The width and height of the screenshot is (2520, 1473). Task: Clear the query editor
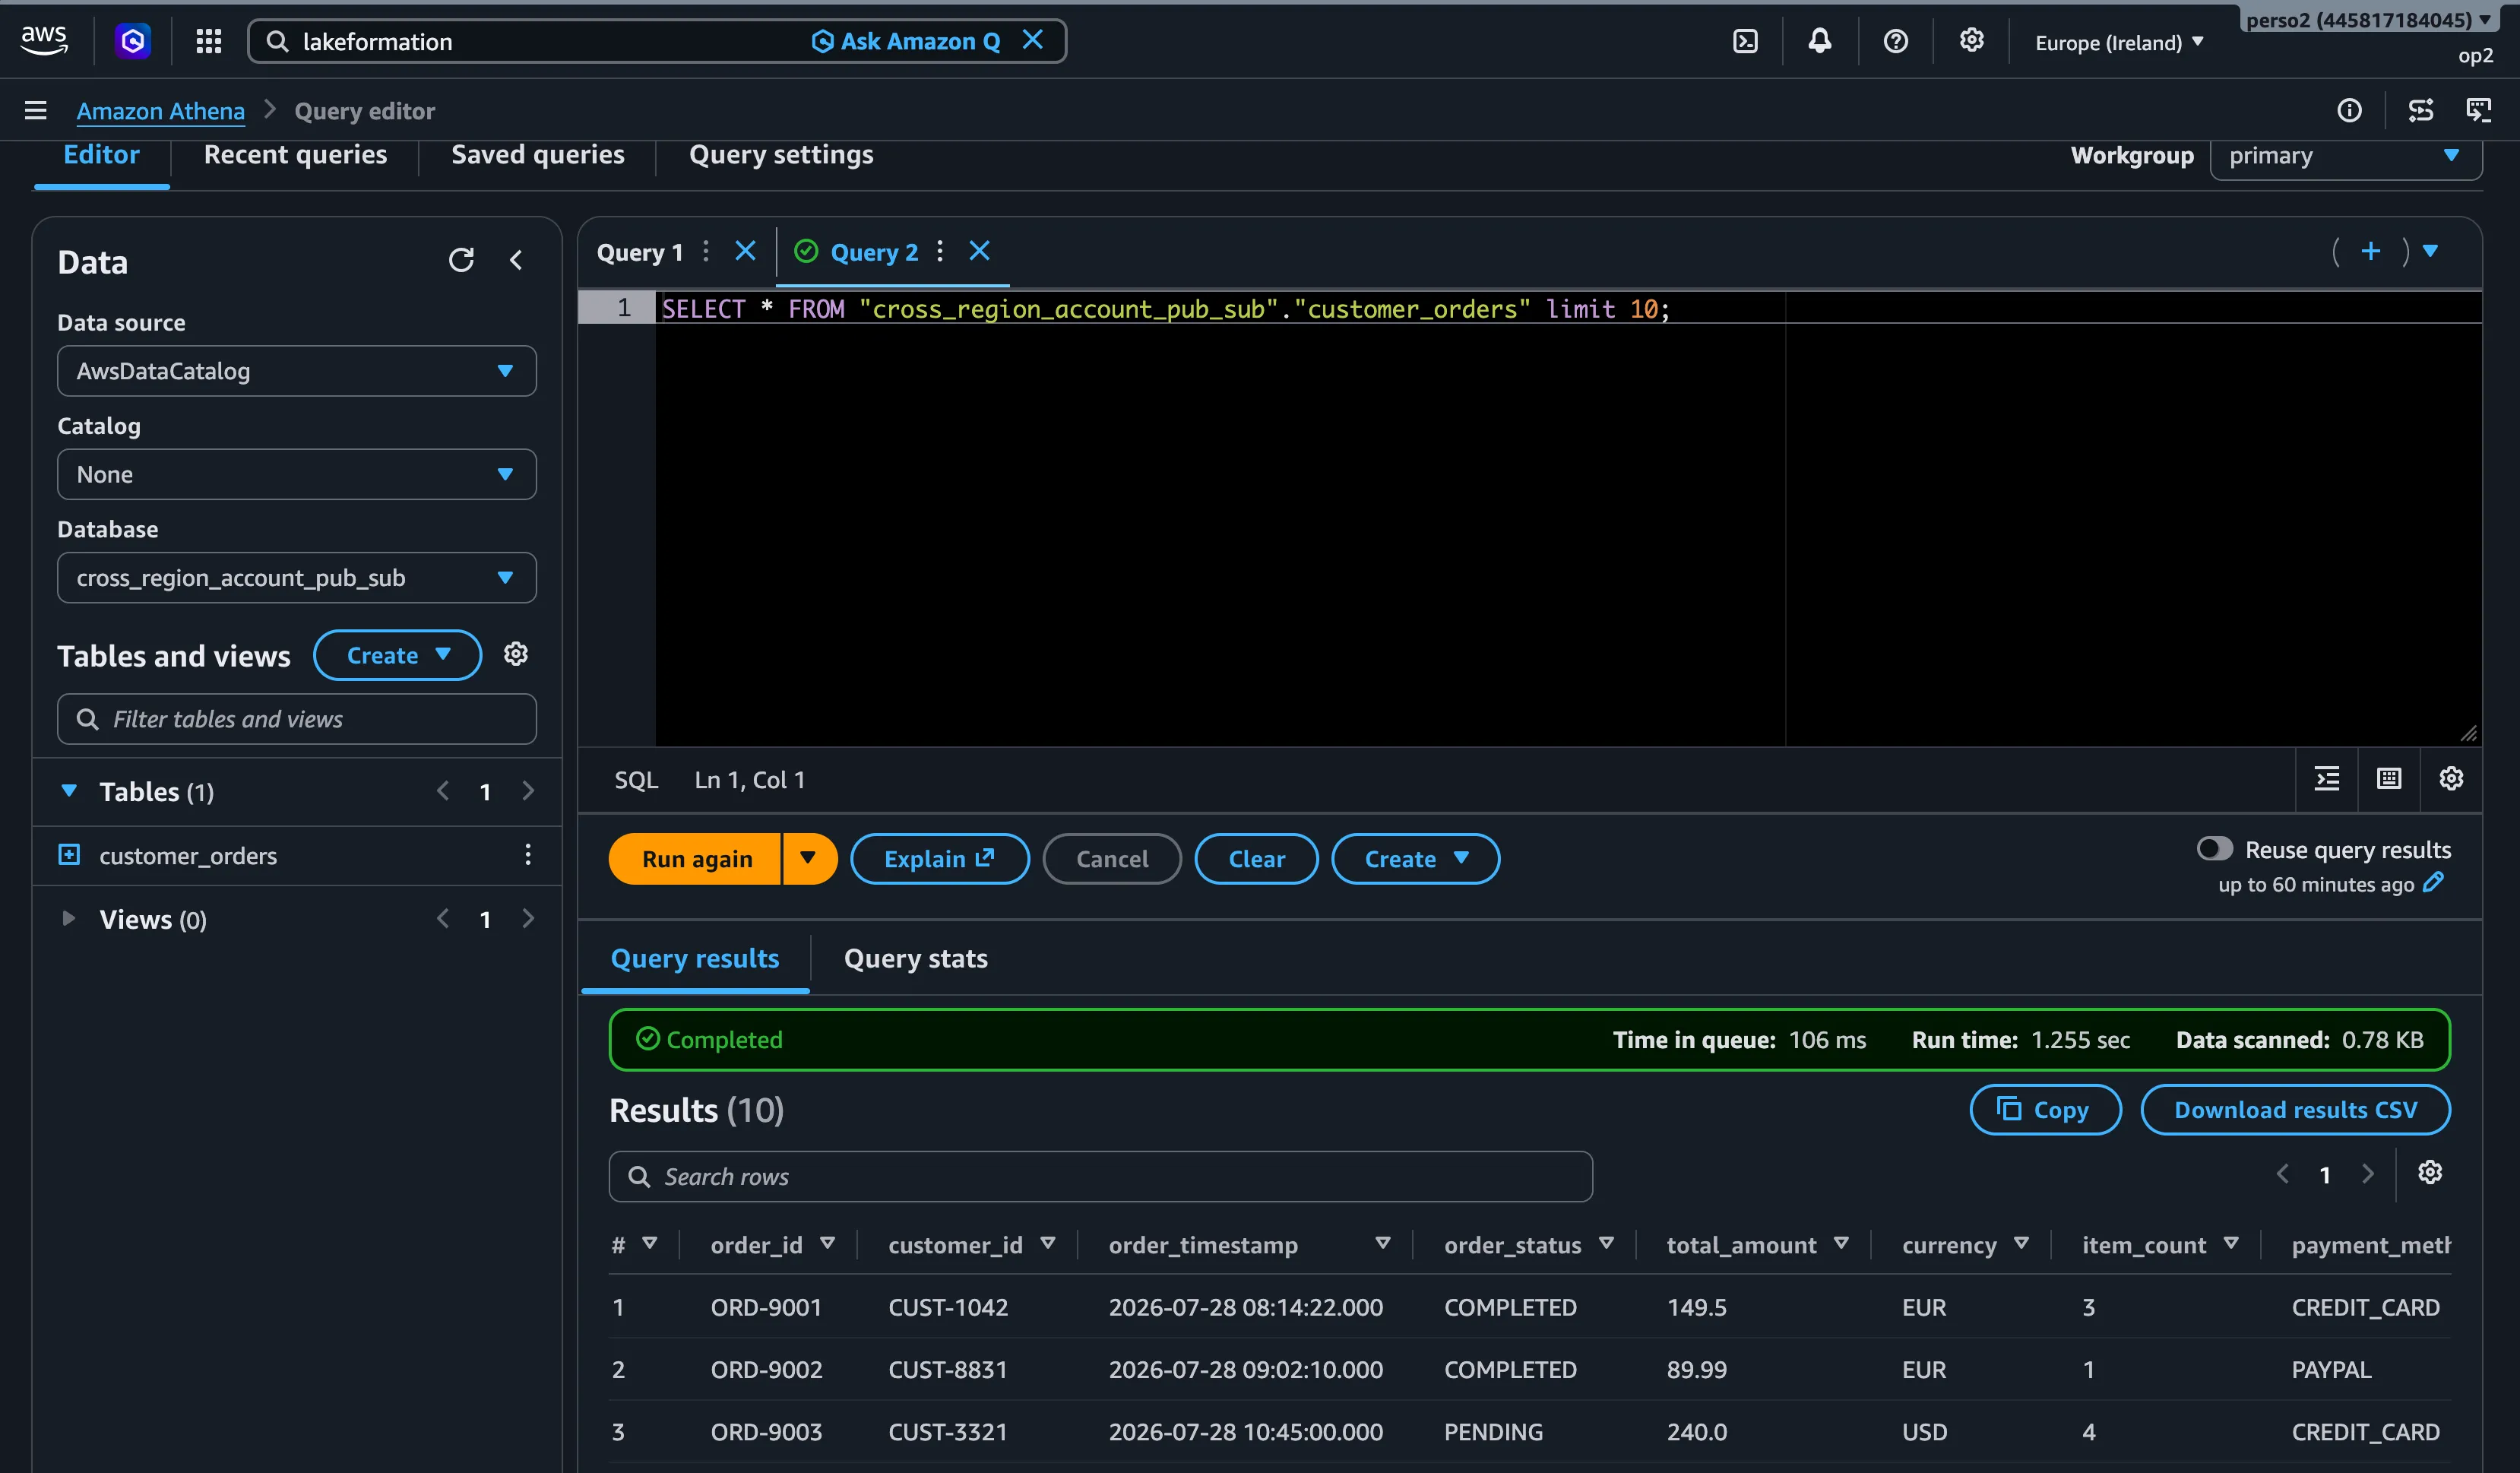1256,858
